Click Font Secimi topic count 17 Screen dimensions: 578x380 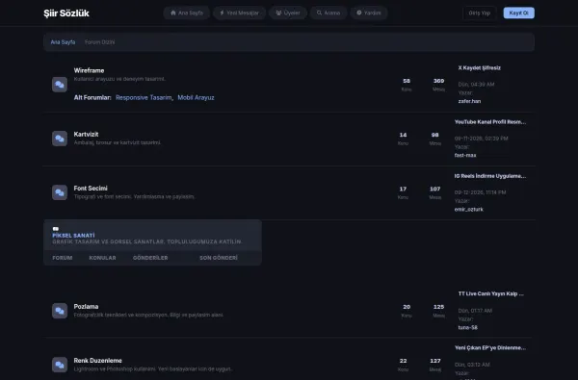pos(403,189)
